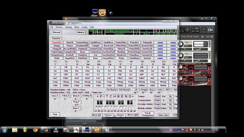Play the G7 chord button
This screenshot has height=137, width=244.
[x=131, y=75]
